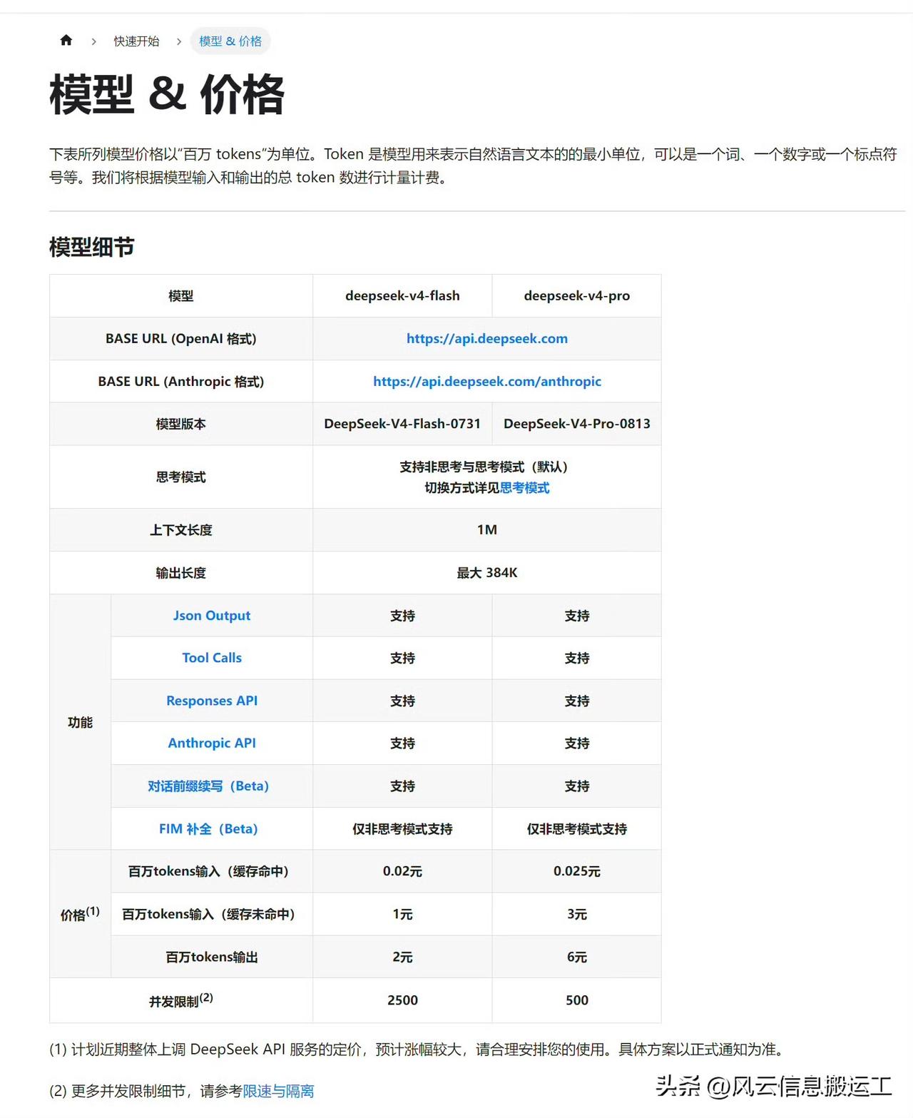Viewport: 913px width, 1118px height.
Task: Click the 500 concurrency limit value
Action: click(x=577, y=1000)
